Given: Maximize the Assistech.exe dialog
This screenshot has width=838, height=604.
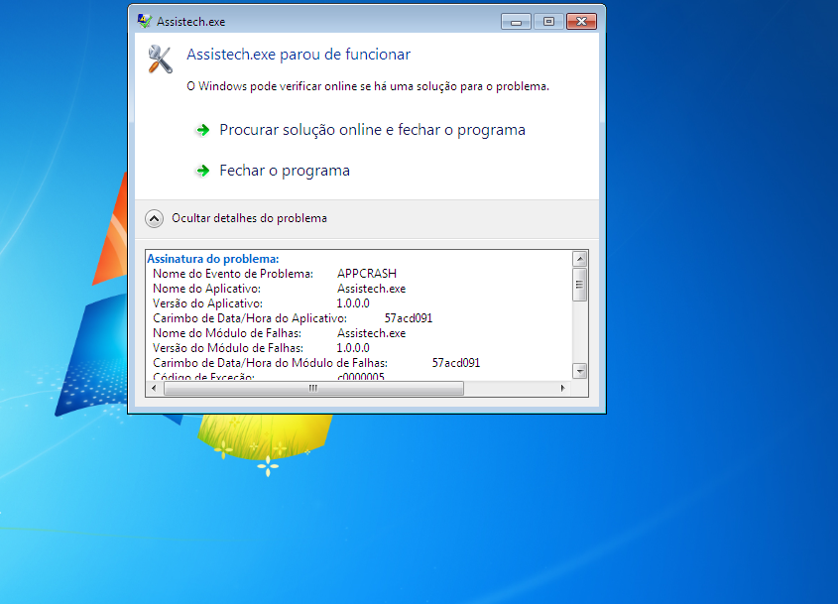Looking at the screenshot, I should pos(548,22).
